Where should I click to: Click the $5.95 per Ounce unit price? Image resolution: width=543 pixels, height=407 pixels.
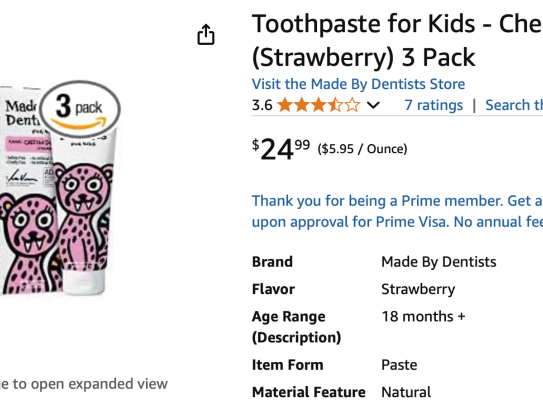click(362, 149)
